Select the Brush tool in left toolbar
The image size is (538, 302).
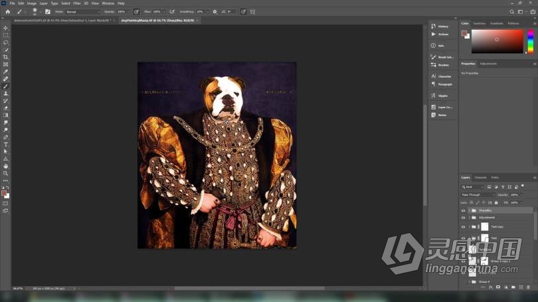pos(5,86)
